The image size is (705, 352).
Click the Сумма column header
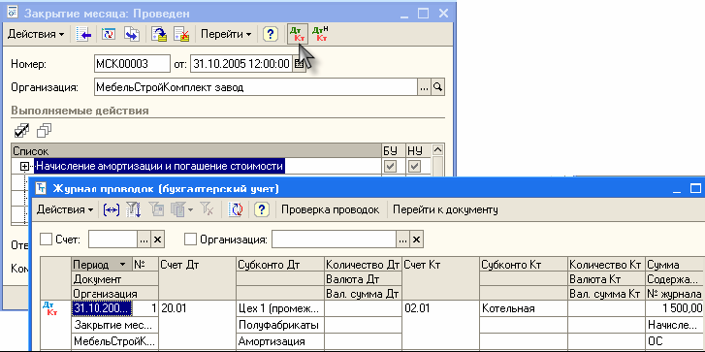tap(675, 265)
